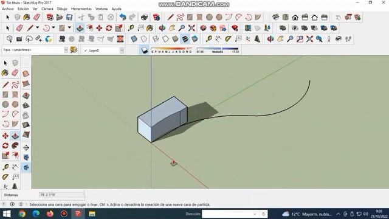Click the Send to LayOut icon
The height and width of the screenshot is (219, 389).
pyautogui.click(x=223, y=28)
